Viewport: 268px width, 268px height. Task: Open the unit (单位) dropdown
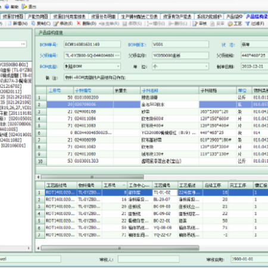[206, 66]
